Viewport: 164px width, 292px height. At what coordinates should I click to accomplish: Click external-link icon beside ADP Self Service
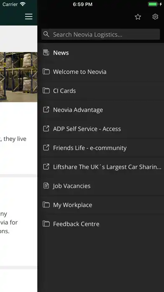click(46, 128)
